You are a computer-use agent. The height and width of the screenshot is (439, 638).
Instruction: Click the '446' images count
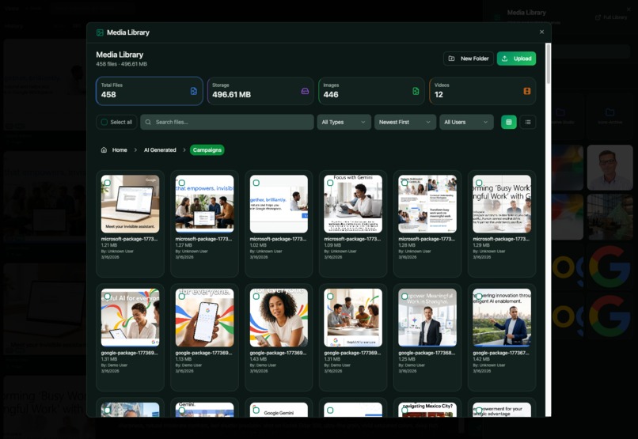331,95
